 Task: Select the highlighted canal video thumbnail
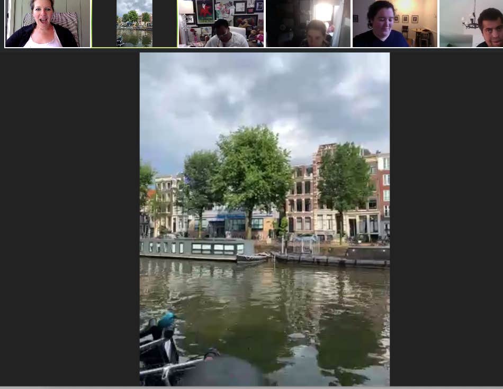pos(134,24)
